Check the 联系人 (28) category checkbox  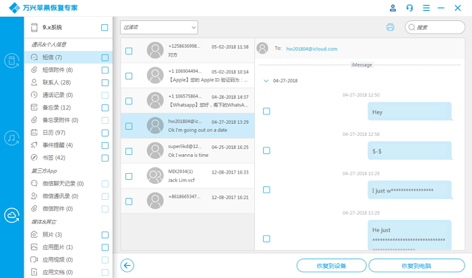pyautogui.click(x=105, y=83)
